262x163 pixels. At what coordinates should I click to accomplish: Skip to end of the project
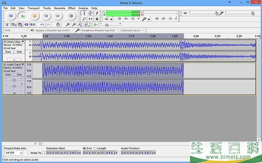pos(58,16)
